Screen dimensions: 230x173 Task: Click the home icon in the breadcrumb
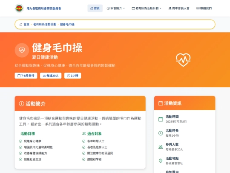point(21,24)
